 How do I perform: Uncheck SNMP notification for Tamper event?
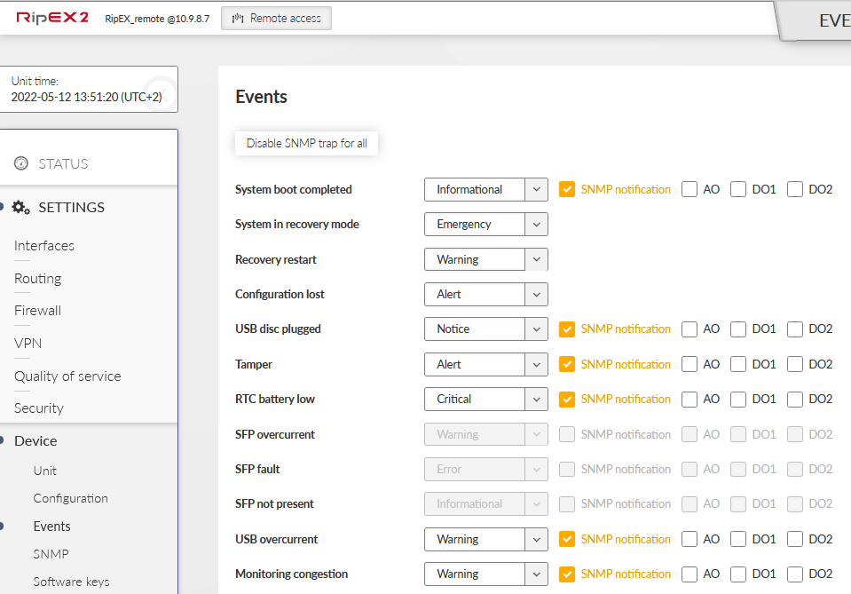pyautogui.click(x=567, y=364)
